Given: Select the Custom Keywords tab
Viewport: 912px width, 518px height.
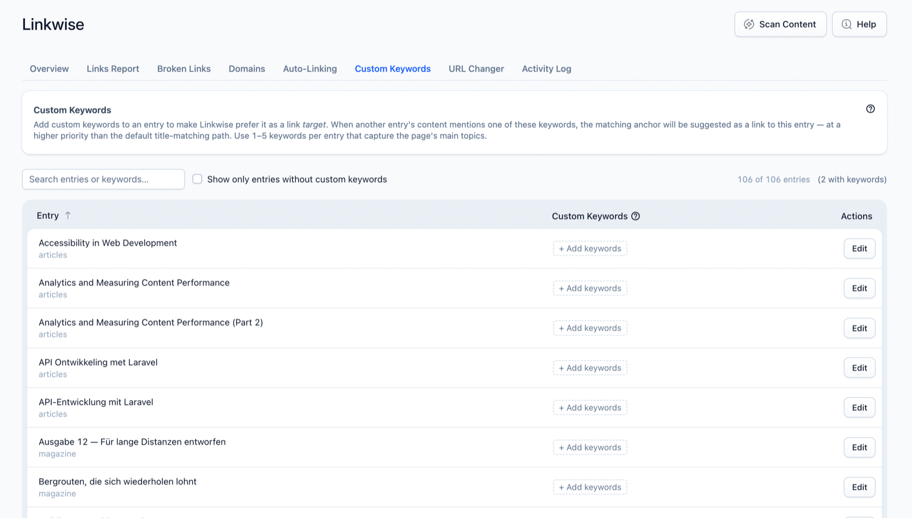Looking at the screenshot, I should pyautogui.click(x=393, y=69).
